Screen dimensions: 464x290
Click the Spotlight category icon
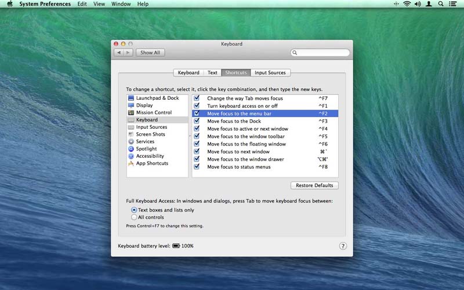click(131, 149)
